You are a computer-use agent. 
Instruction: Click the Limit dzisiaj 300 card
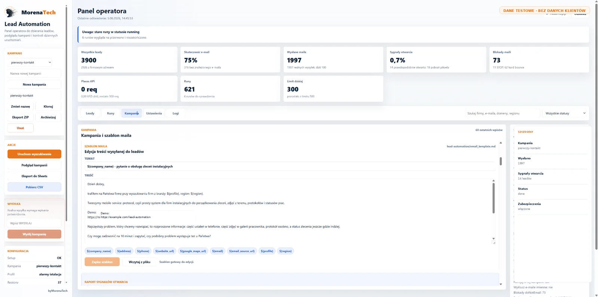[x=333, y=89]
